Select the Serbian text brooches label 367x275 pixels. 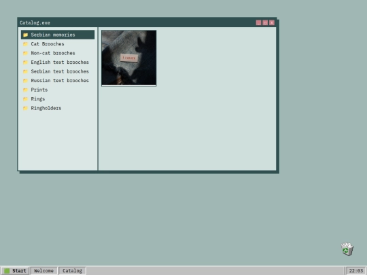coord(60,71)
